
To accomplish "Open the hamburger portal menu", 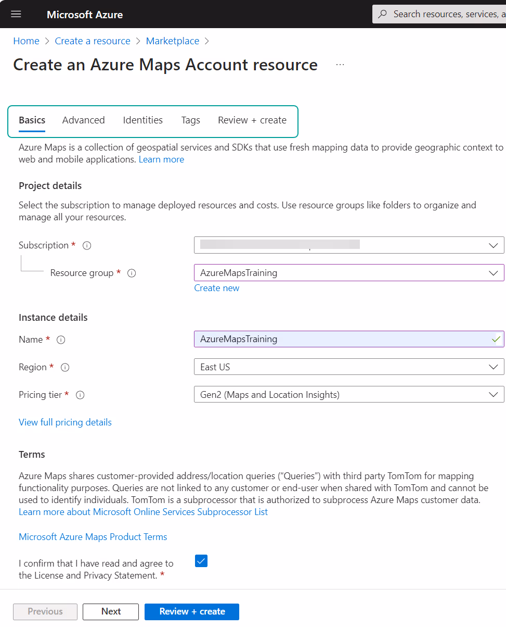I will [16, 14].
